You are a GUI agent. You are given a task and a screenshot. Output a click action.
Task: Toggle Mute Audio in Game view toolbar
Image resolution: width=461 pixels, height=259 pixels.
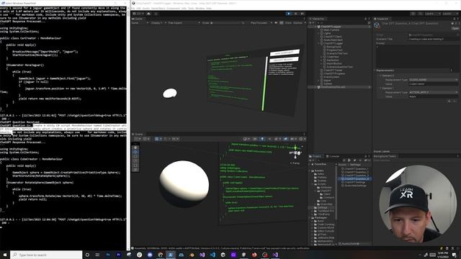tap(277, 23)
